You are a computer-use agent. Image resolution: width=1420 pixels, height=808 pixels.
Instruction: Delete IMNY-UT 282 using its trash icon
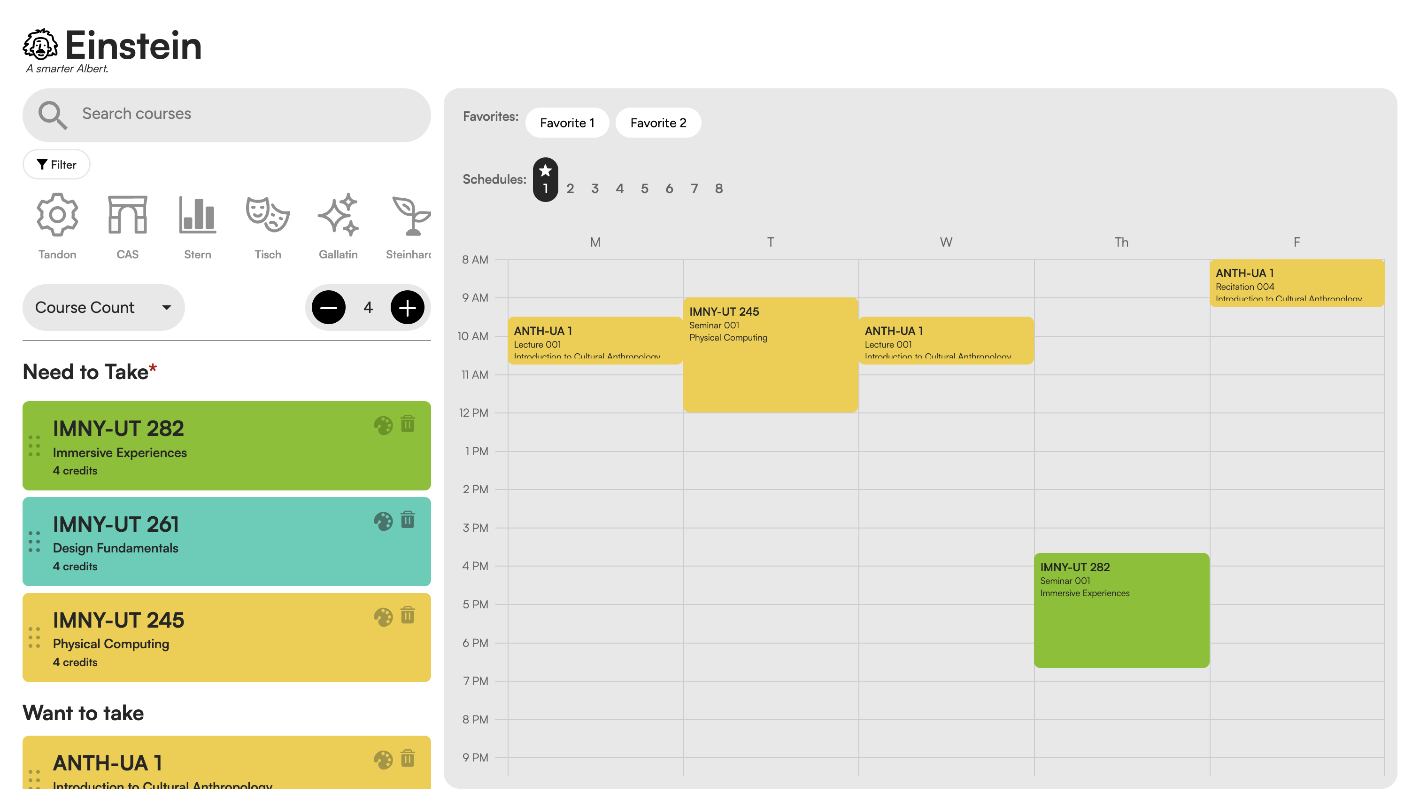(x=408, y=425)
